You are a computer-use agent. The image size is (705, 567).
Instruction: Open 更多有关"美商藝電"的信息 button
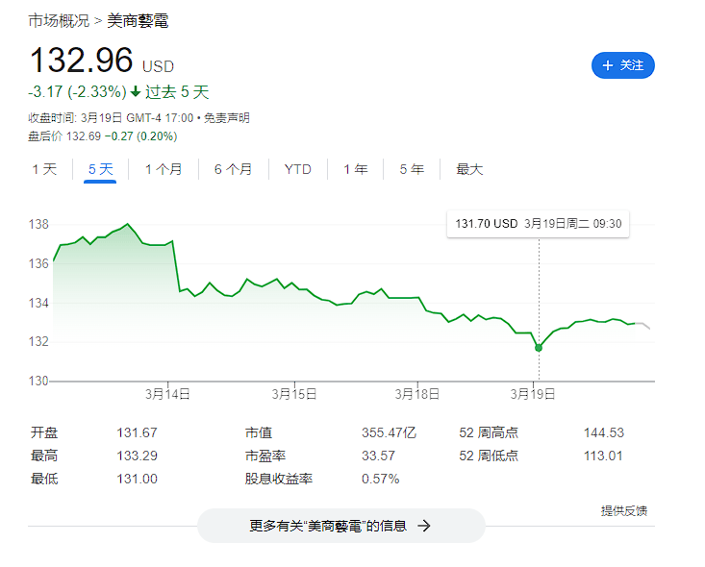click(341, 526)
